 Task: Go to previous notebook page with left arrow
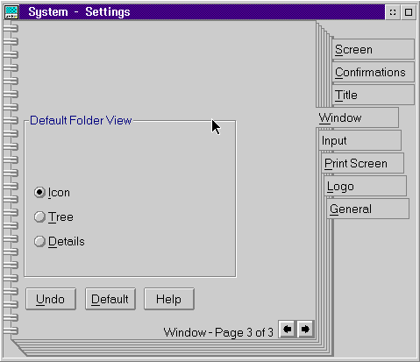tap(288, 330)
